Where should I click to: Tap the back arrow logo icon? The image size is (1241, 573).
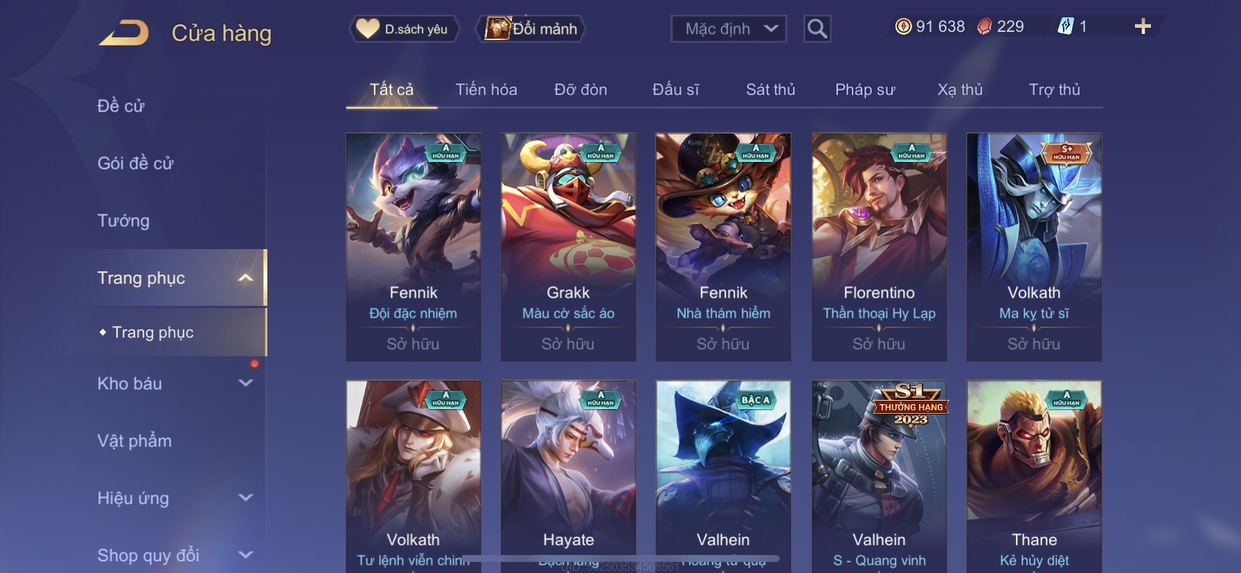pyautogui.click(x=123, y=33)
